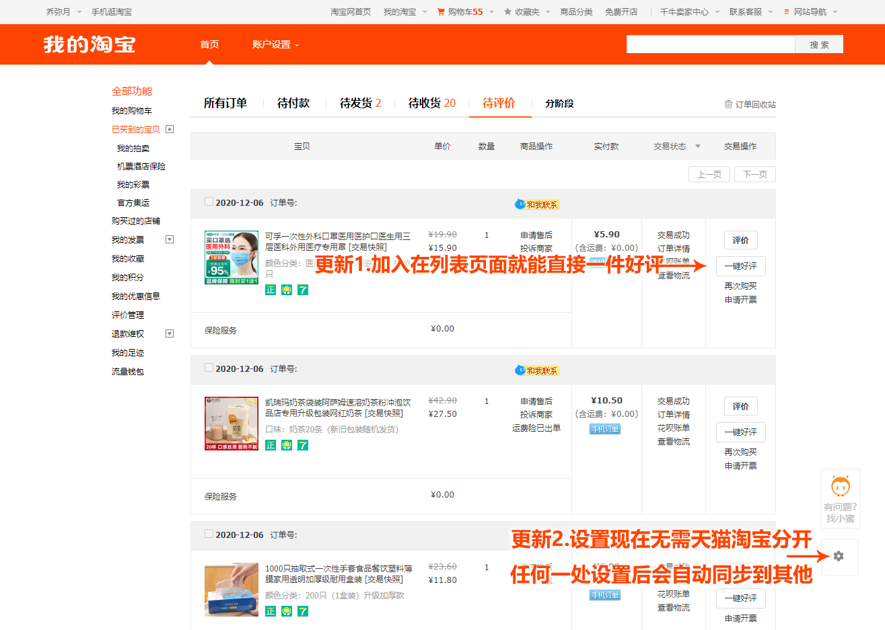Click the favorites star icon 收藏夹
Image resolution: width=885 pixels, height=630 pixels.
pyautogui.click(x=507, y=11)
